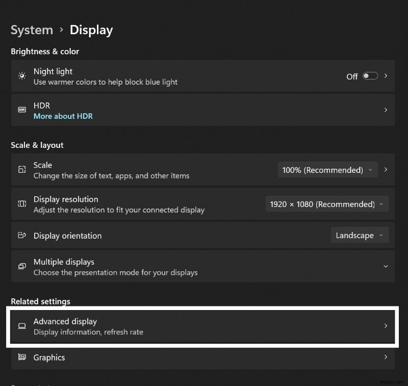
Task: Open the Display section header
Action: tap(91, 30)
